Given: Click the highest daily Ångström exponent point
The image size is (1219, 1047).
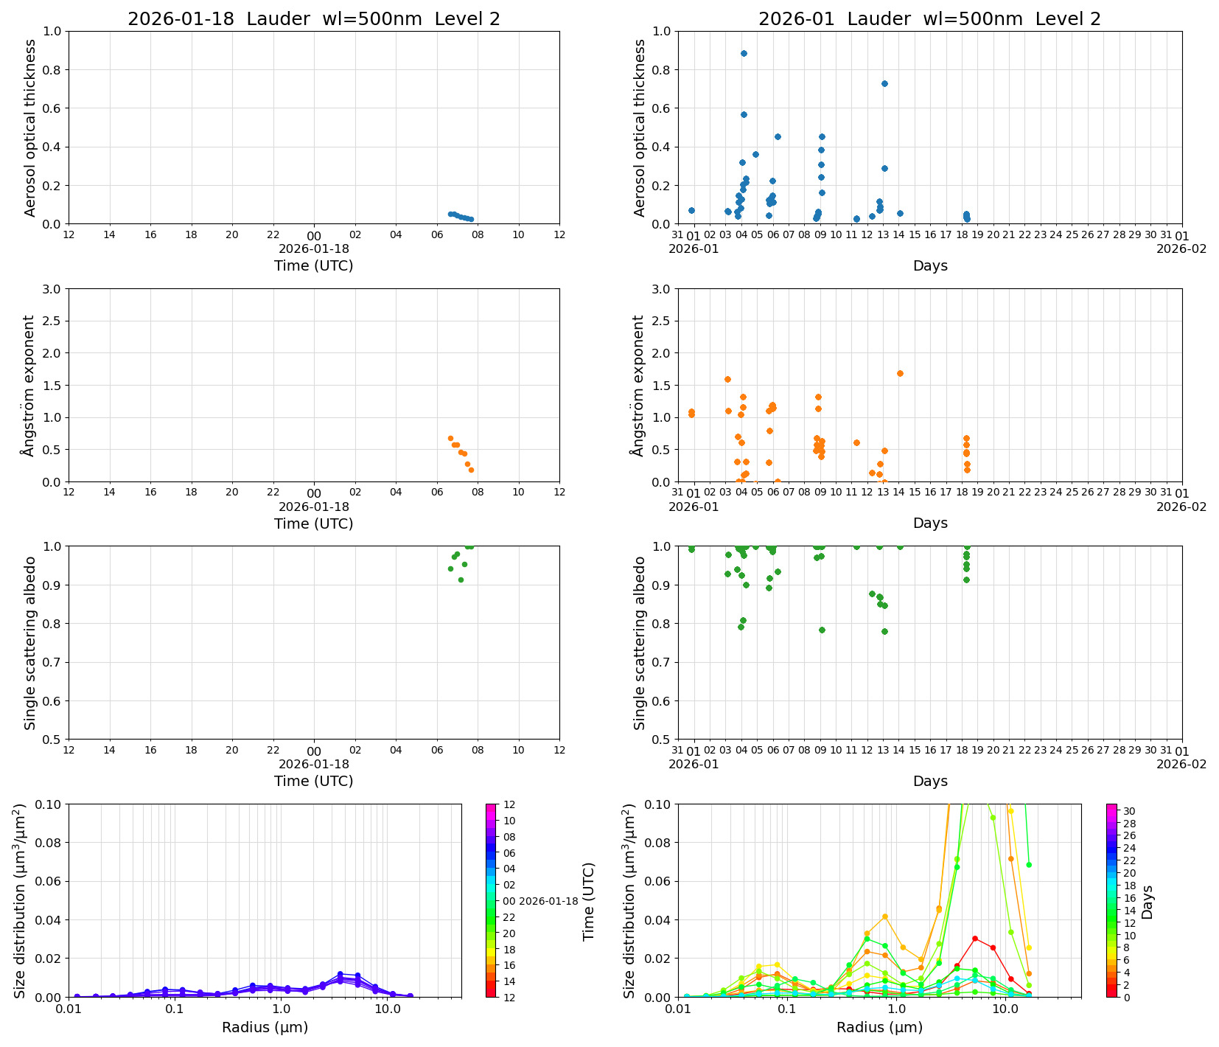Looking at the screenshot, I should click(450, 438).
